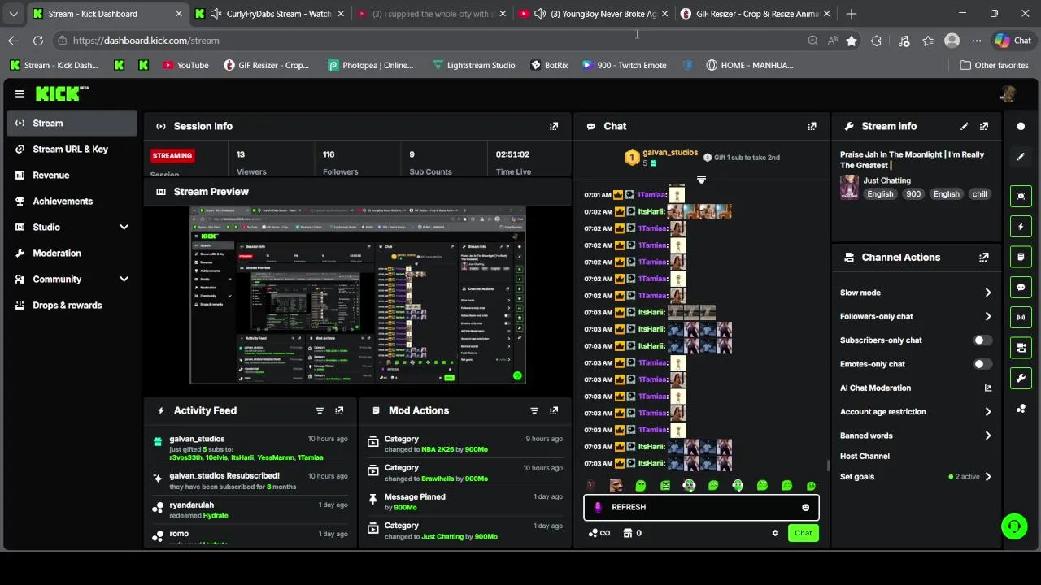Open the hamburger menu next to KICK logo
The height and width of the screenshot is (585, 1041).
click(20, 93)
